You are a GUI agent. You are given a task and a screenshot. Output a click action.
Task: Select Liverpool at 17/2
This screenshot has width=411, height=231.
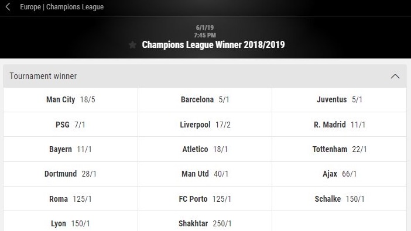pos(205,125)
